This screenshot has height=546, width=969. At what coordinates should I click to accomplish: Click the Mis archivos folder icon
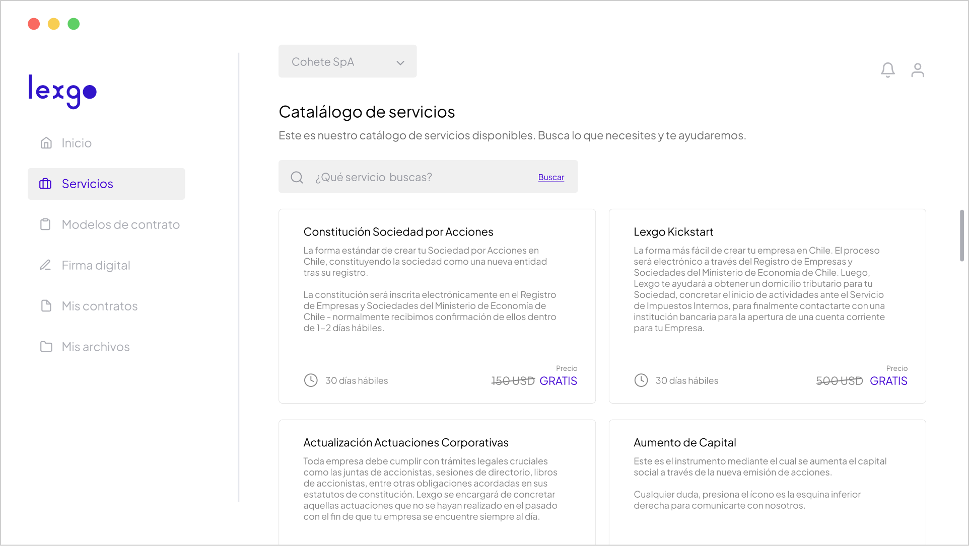46,346
